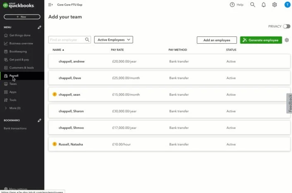Viewport: 292px width, 193px height.
Task: Open the Active Employees filter dropdown
Action: point(114,40)
